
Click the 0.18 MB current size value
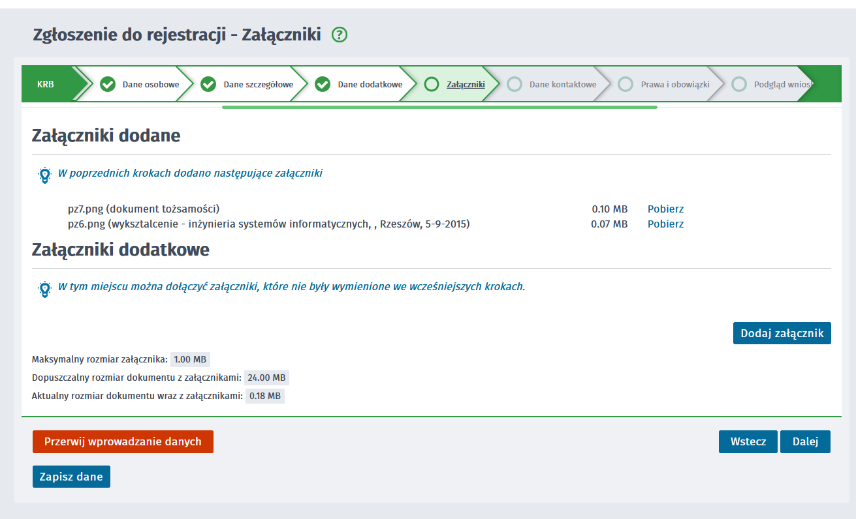[x=264, y=396]
